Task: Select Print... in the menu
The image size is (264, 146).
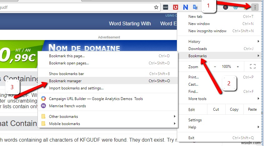Action: click(x=219, y=77)
